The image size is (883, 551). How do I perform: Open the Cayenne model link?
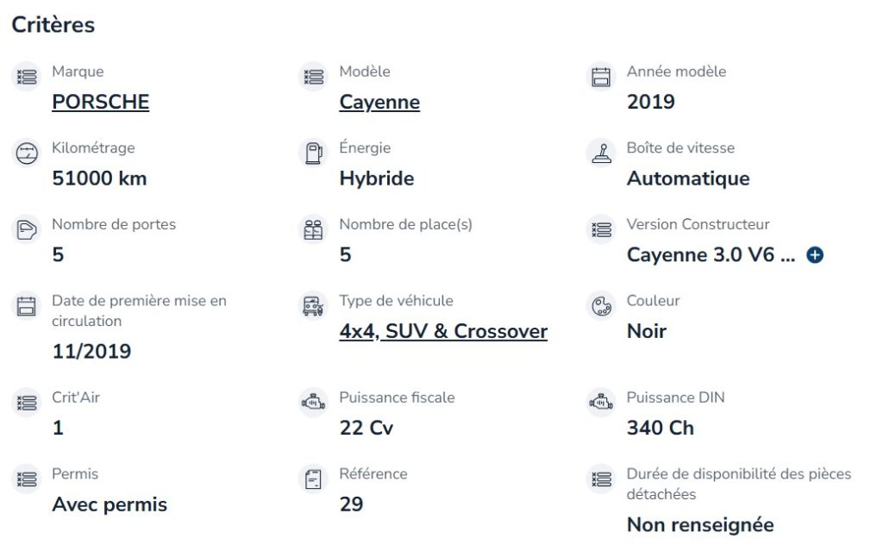coord(379,102)
